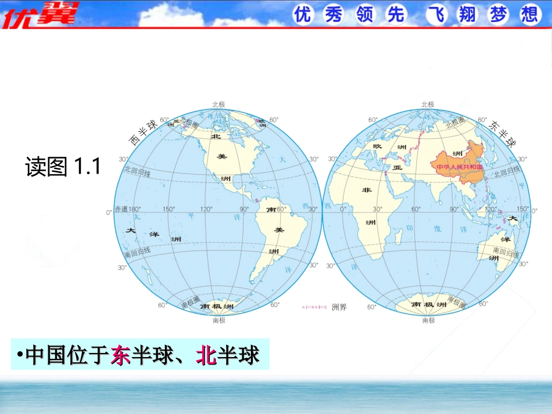Click the 150° label in the western hemisphere

click(169, 209)
